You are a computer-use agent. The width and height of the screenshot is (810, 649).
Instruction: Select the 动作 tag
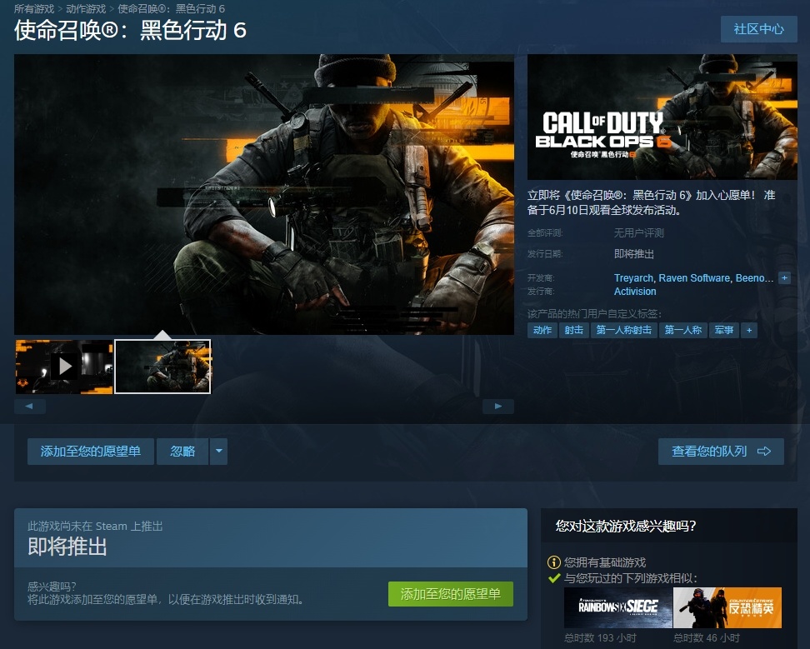(x=542, y=331)
